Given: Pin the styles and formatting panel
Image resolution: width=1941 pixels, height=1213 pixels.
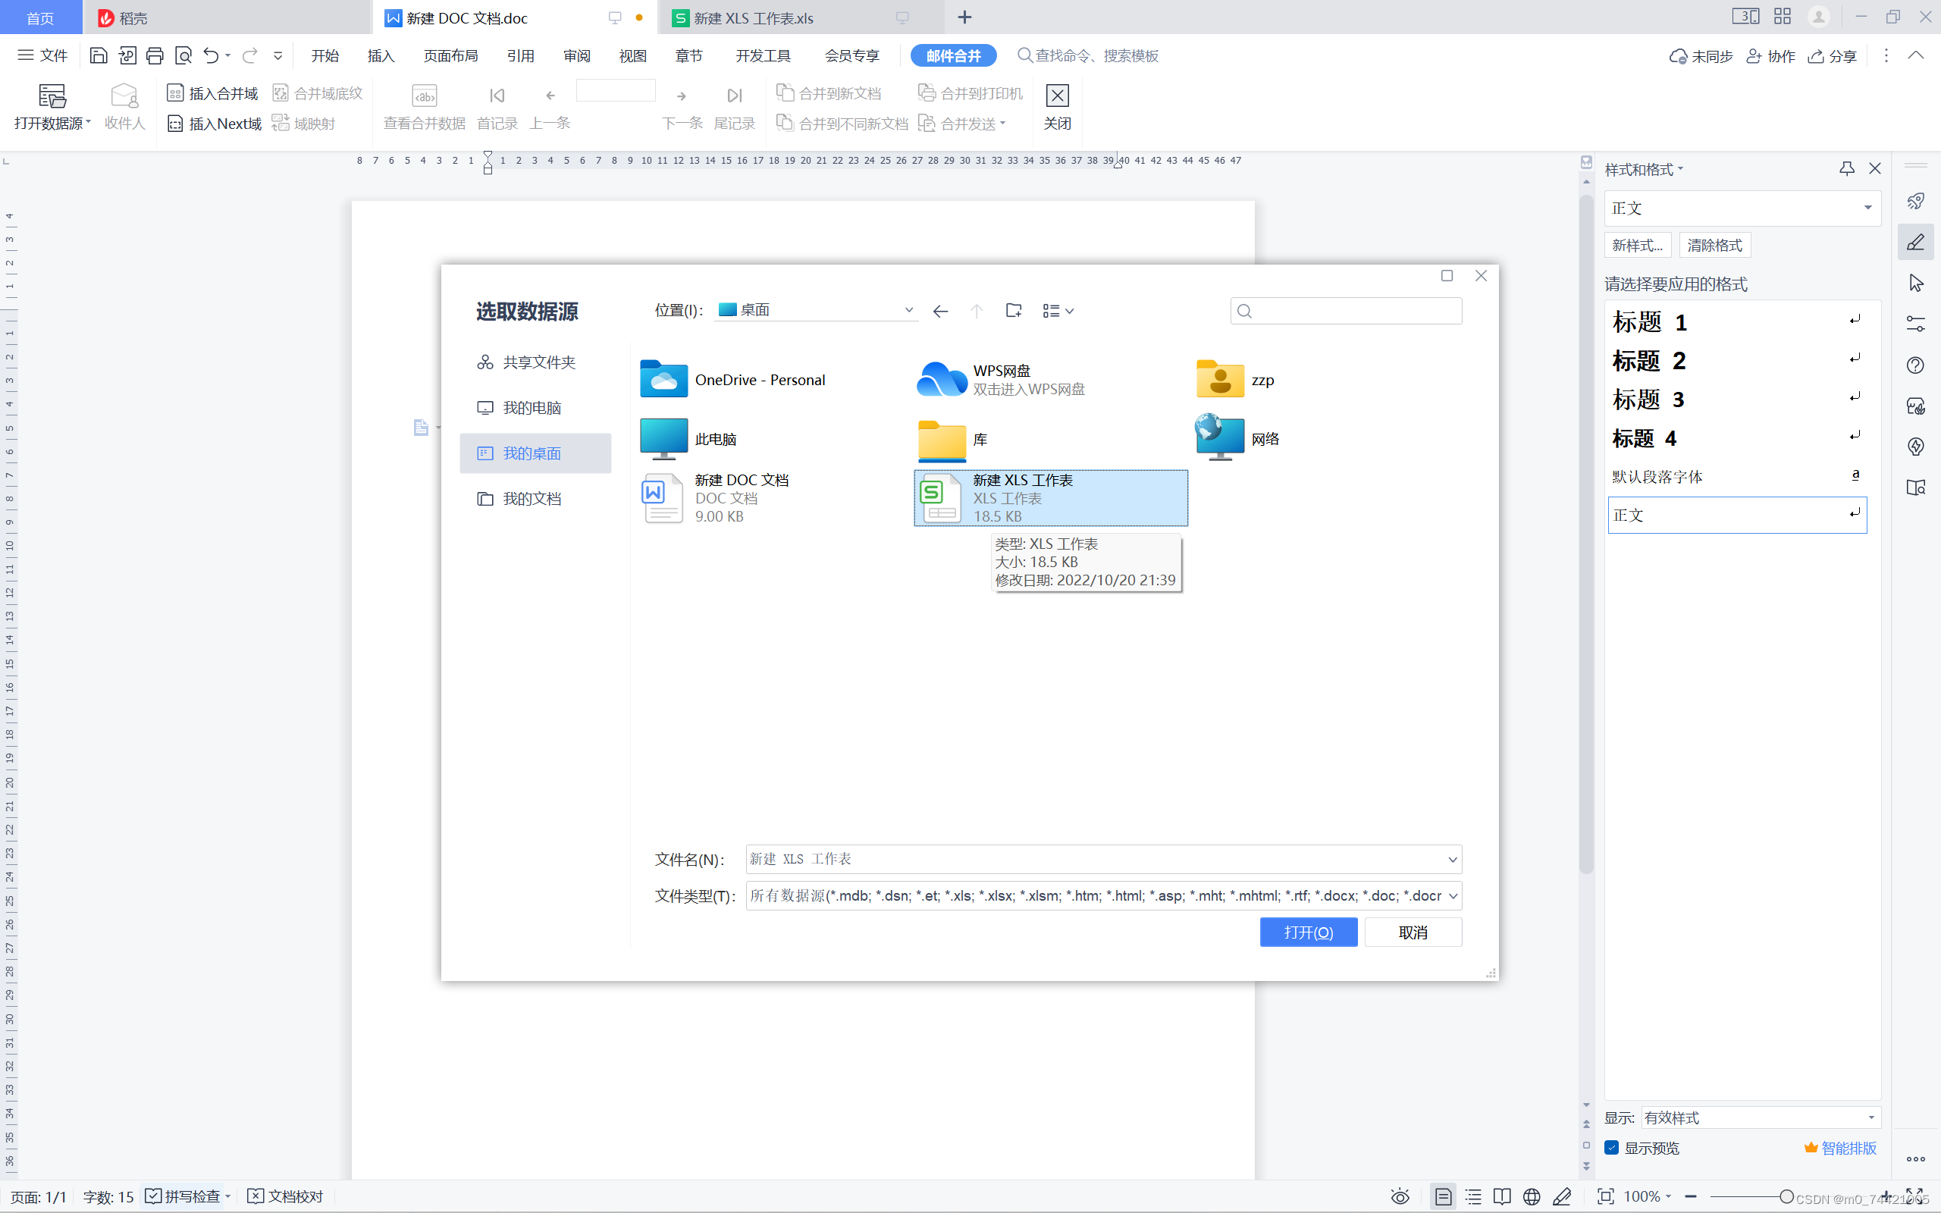Looking at the screenshot, I should click(x=1846, y=168).
